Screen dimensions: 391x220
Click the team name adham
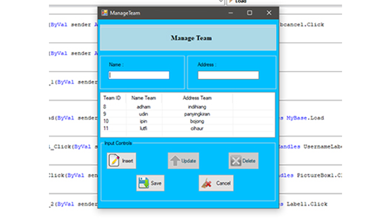[144, 107]
